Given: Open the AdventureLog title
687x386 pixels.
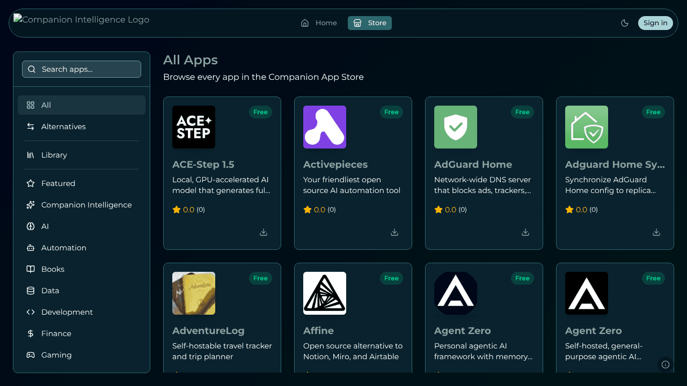Looking at the screenshot, I should 208,331.
